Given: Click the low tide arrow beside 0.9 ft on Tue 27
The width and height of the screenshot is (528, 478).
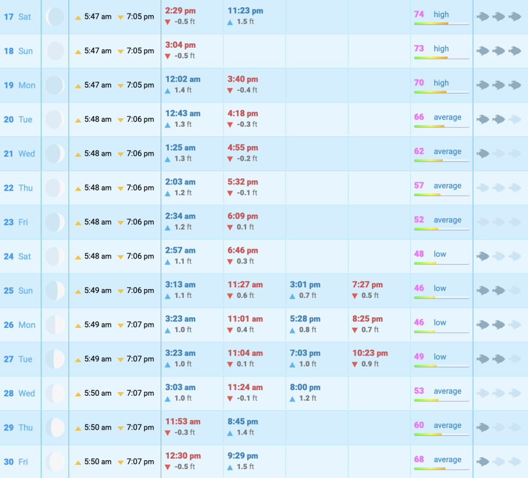Looking at the screenshot, I should pyautogui.click(x=355, y=364).
